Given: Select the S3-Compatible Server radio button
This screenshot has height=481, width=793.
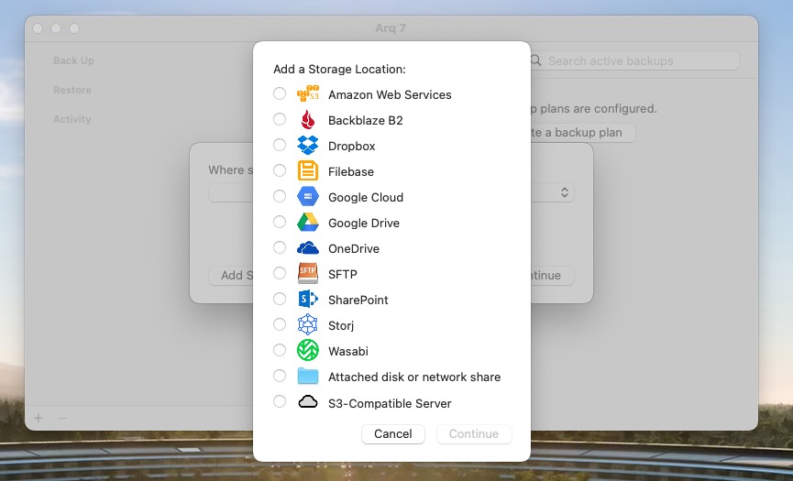Looking at the screenshot, I should 280,401.
